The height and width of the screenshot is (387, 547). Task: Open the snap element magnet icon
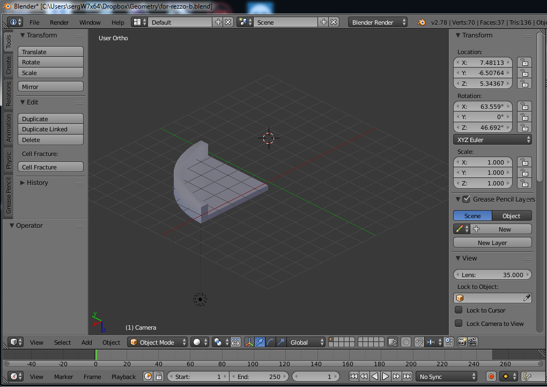pos(419,342)
